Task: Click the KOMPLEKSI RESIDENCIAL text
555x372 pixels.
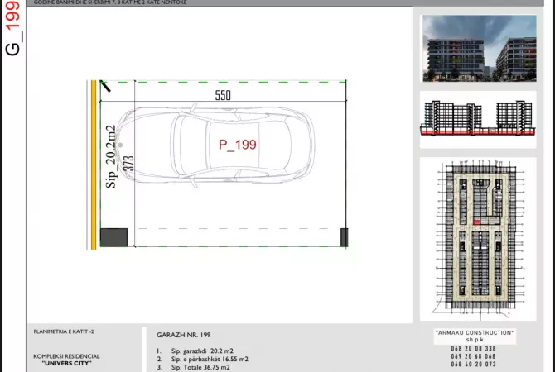Action: [66, 356]
